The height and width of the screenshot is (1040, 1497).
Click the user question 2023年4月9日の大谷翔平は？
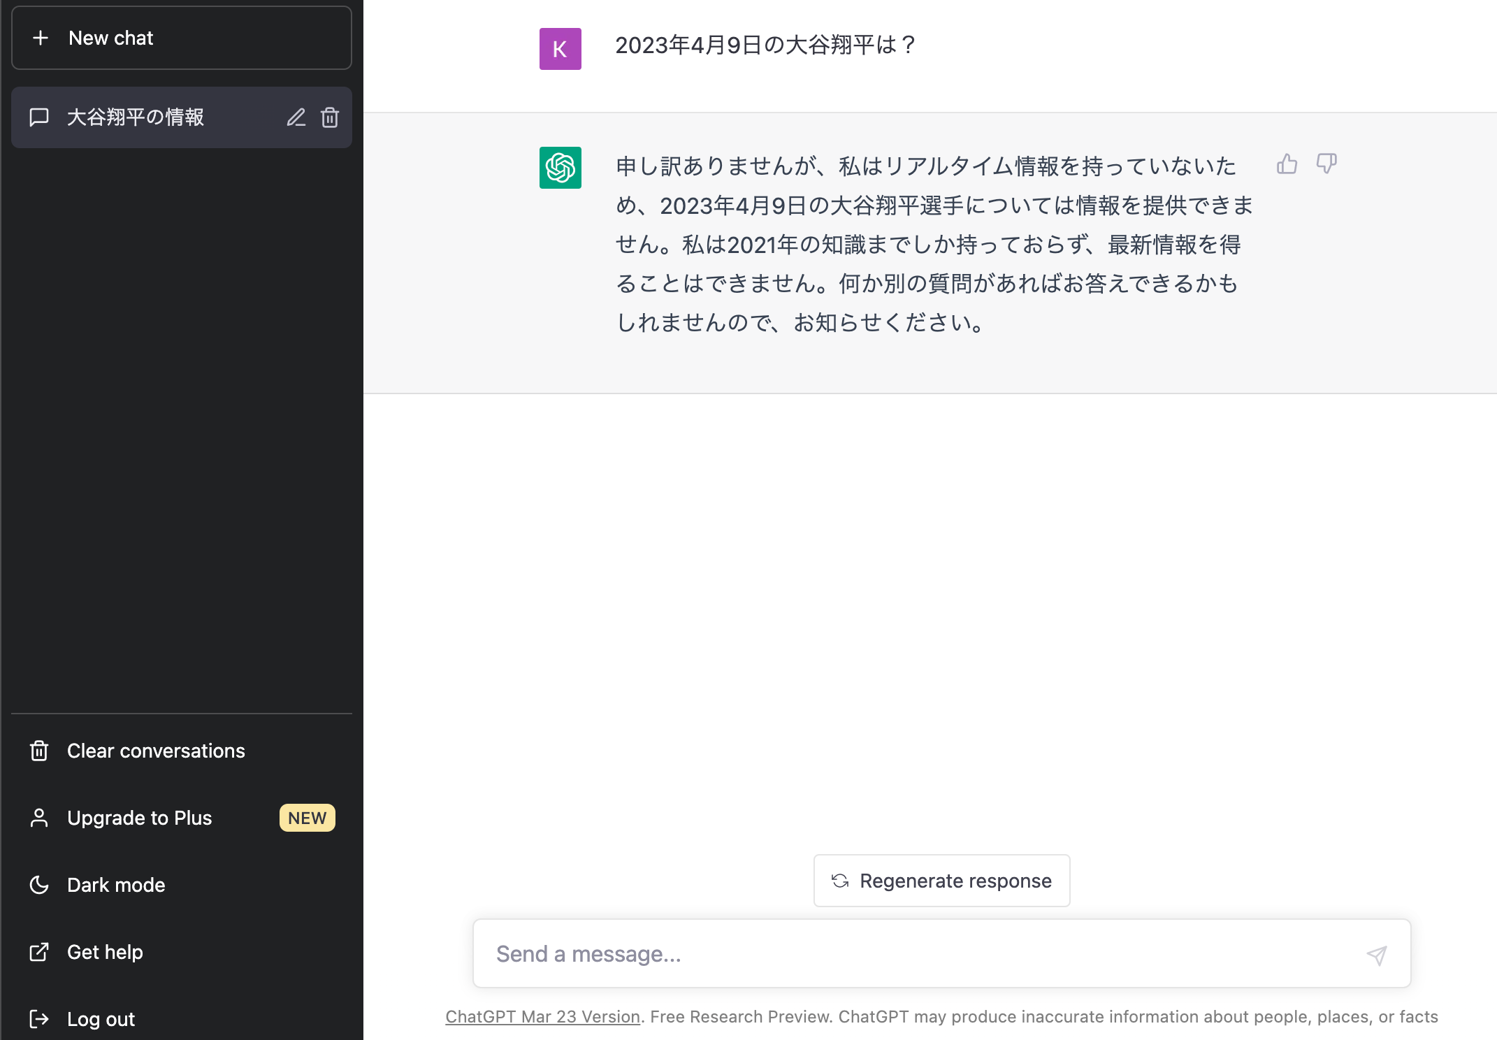point(765,45)
